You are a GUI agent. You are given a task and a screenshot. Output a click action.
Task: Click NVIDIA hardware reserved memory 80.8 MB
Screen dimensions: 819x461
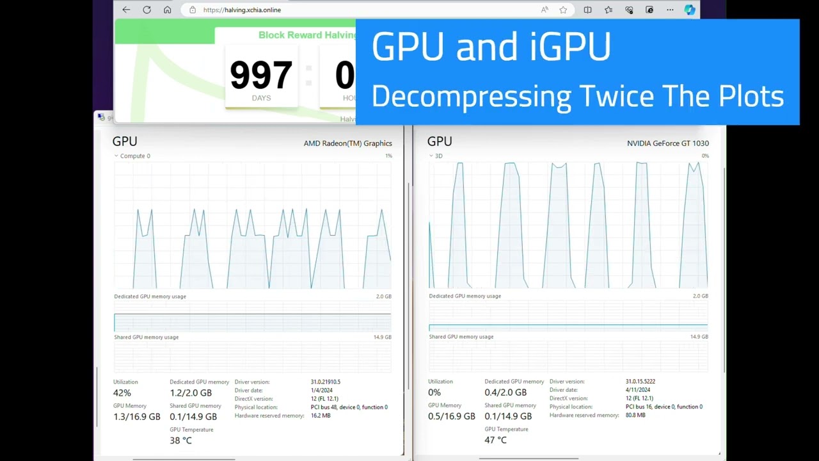coord(635,415)
